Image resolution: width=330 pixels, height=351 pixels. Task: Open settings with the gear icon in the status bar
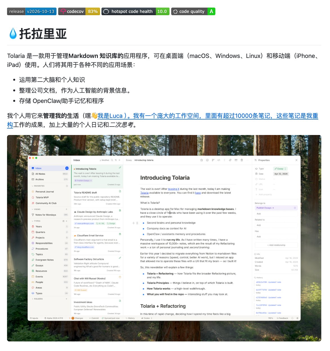tap(297, 318)
